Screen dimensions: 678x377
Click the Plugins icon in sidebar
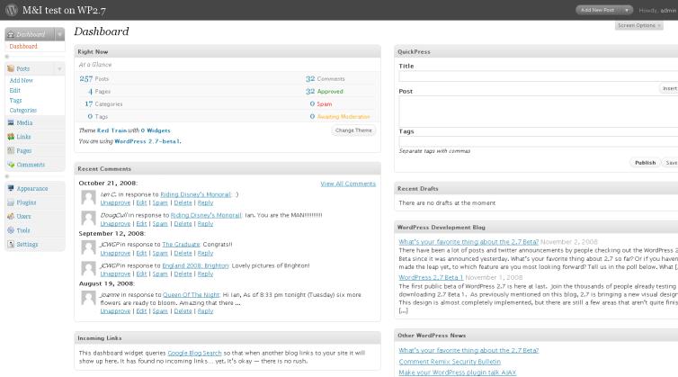10,203
